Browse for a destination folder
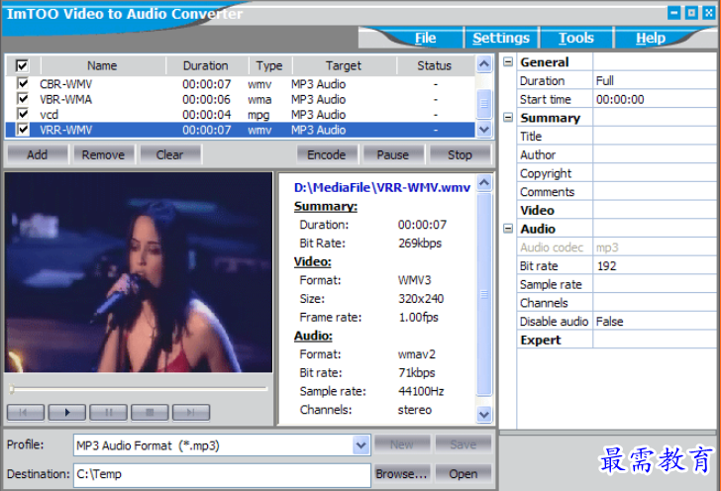Image resolution: width=721 pixels, height=491 pixels. click(x=402, y=474)
